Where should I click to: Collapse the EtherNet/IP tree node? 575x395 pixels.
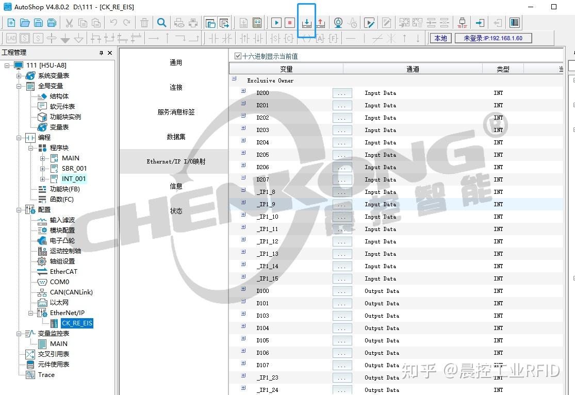click(x=31, y=313)
